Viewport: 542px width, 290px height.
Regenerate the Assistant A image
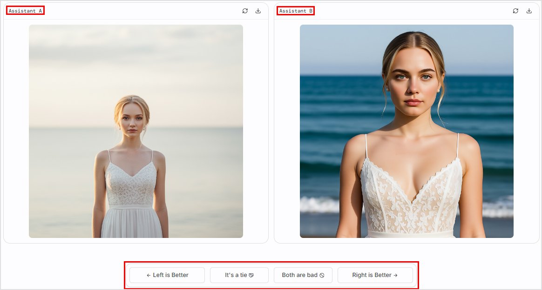pos(245,11)
